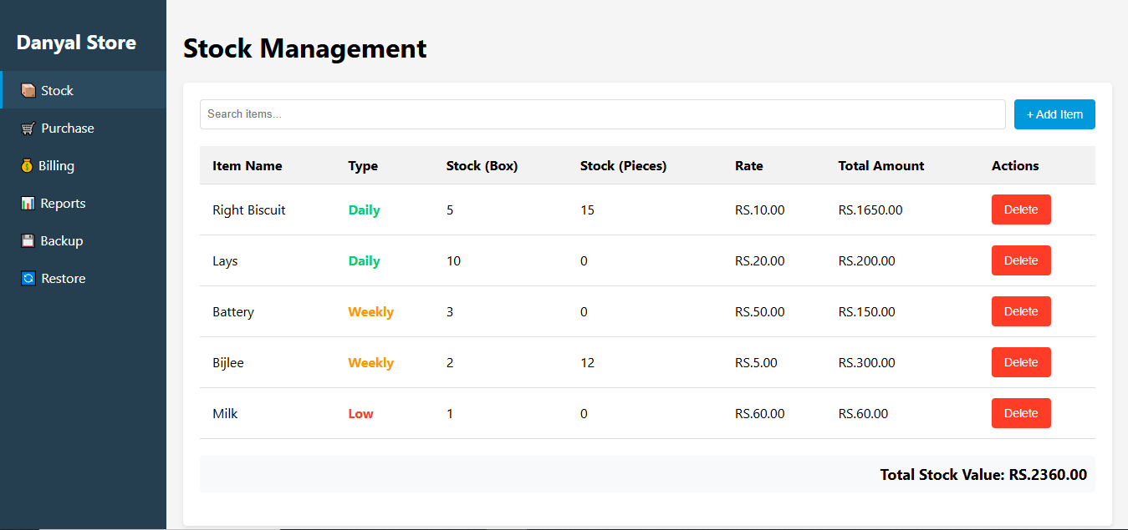Click the Purchase shopping cart icon
The image size is (1128, 530).
[28, 128]
